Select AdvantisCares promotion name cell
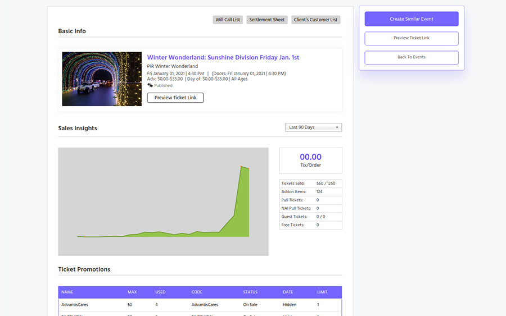Viewport: 506px width, 316px height. pos(75,305)
